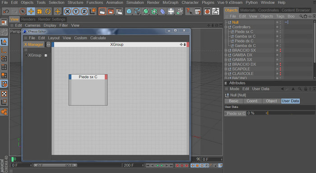316x173 pixels.
Task: Activate the Move tool
Action: point(31,11)
